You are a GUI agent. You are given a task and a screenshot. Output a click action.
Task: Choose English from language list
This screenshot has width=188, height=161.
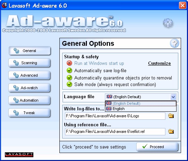[x=140, y=109]
